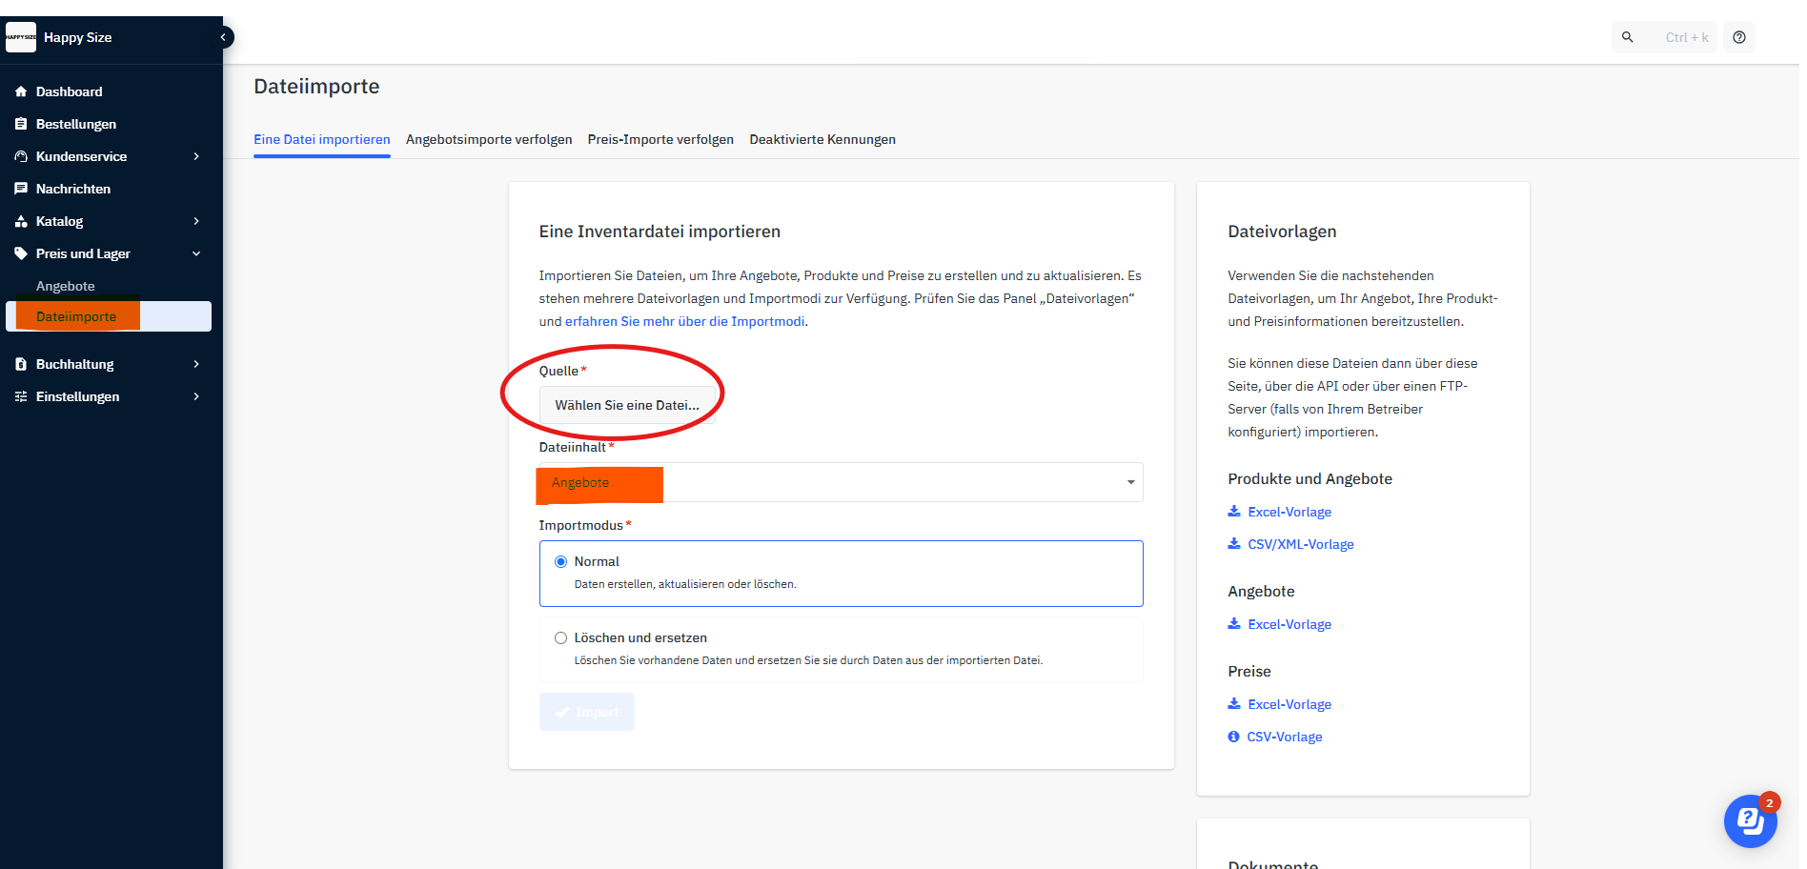This screenshot has width=1807, height=869.
Task: Click the Wählen Sie eine Datei button
Action: (627, 405)
